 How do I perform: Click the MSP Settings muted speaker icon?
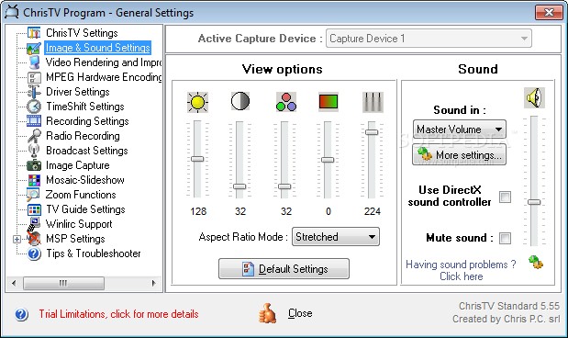coord(34,239)
